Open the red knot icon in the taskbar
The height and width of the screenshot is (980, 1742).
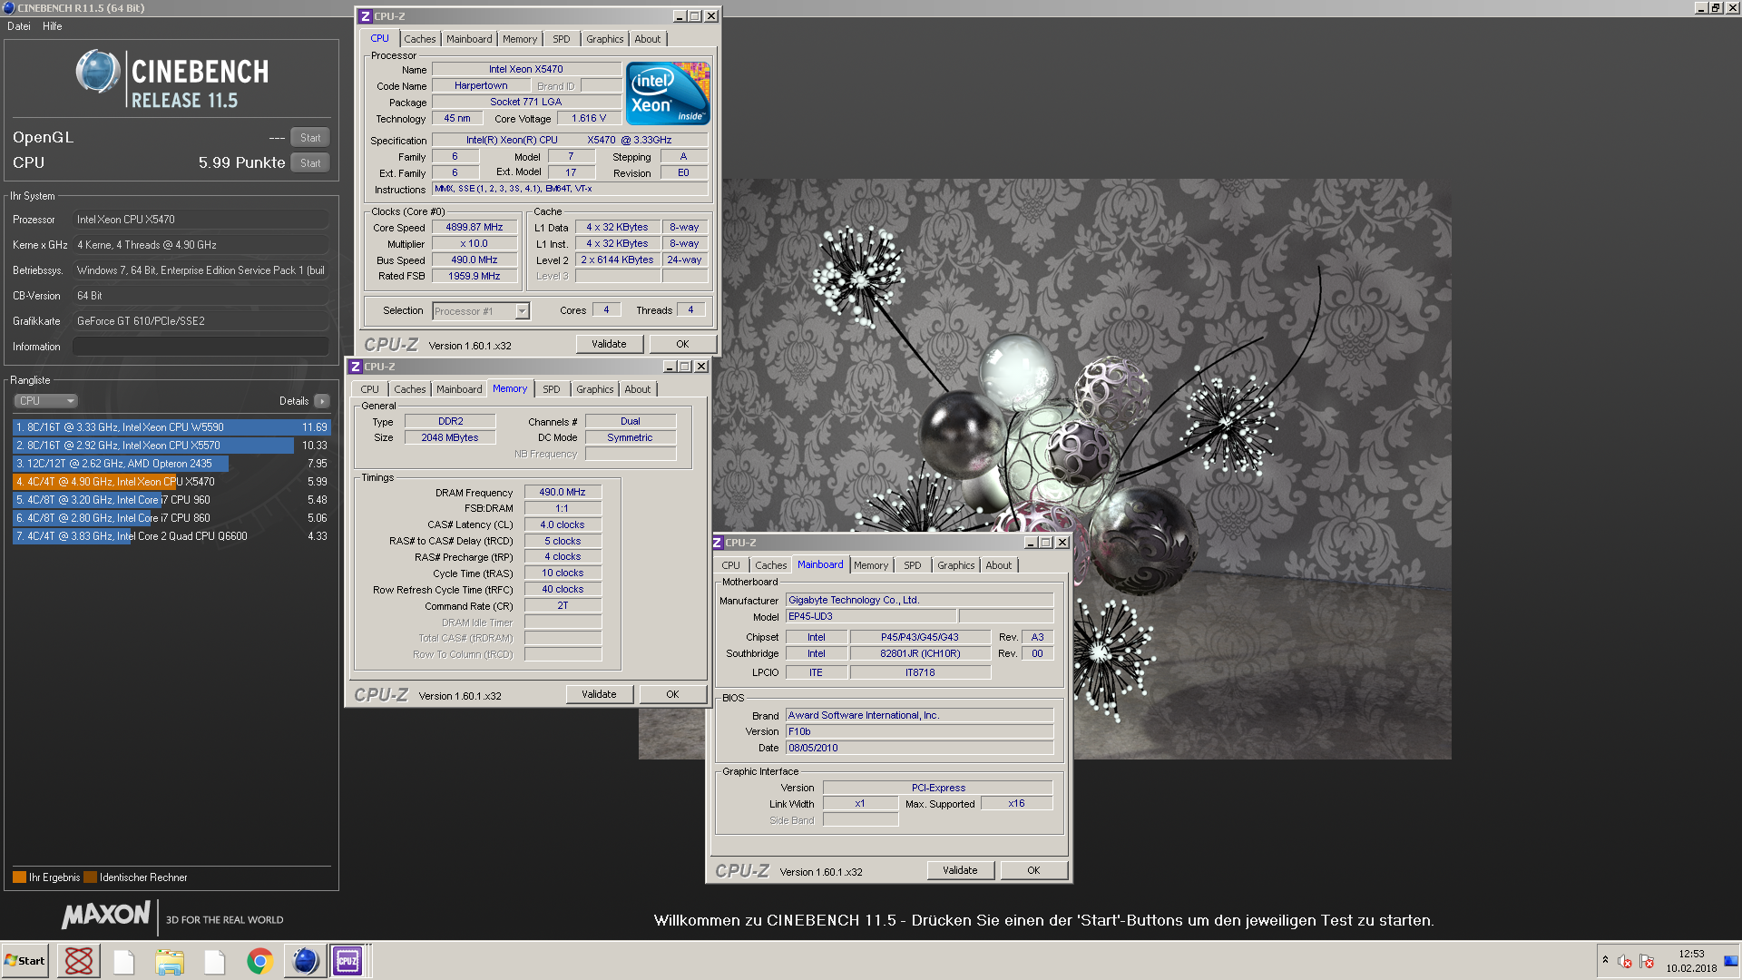(x=79, y=960)
